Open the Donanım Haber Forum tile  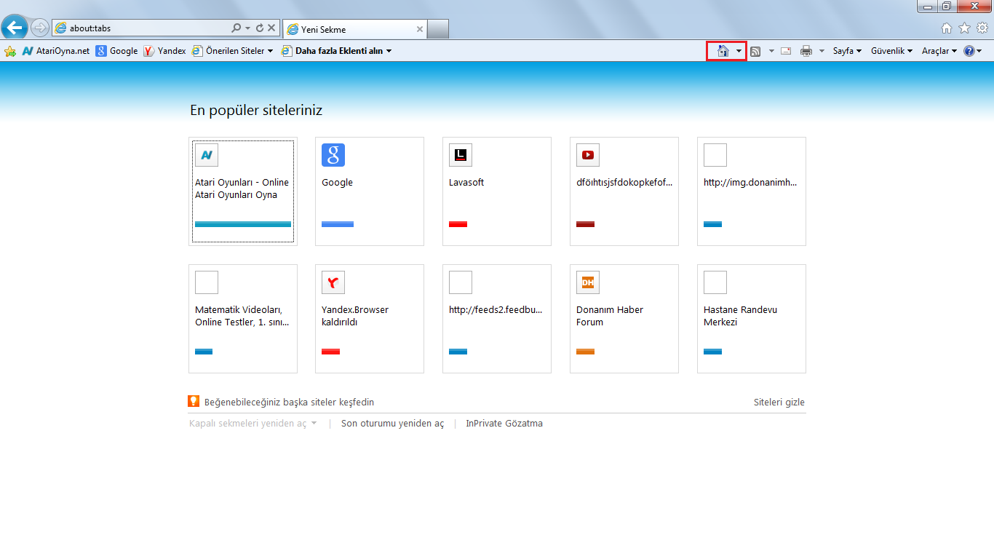tap(624, 319)
